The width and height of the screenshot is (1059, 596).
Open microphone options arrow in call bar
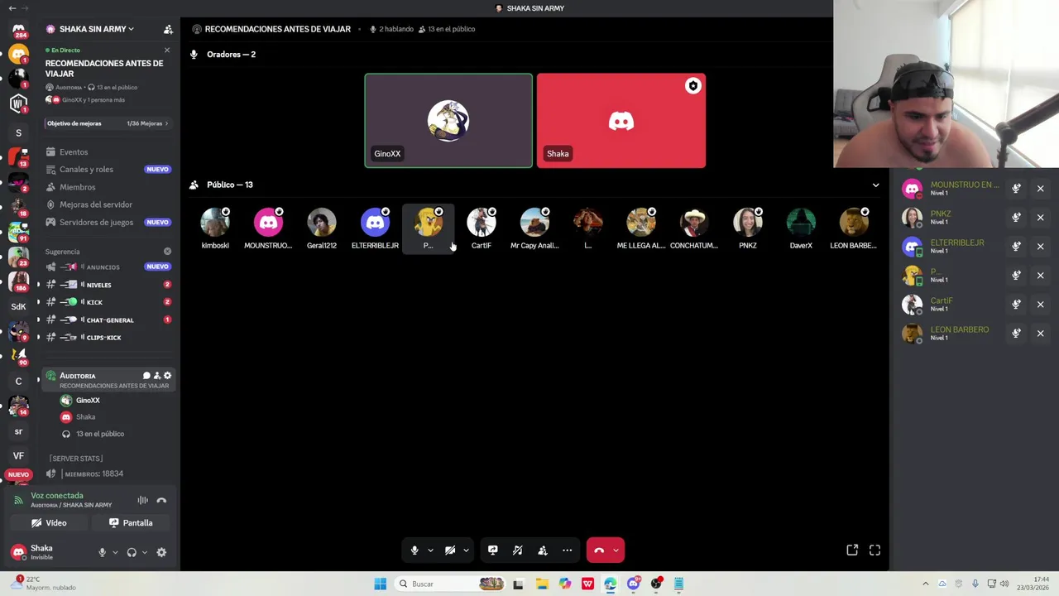[430, 550]
